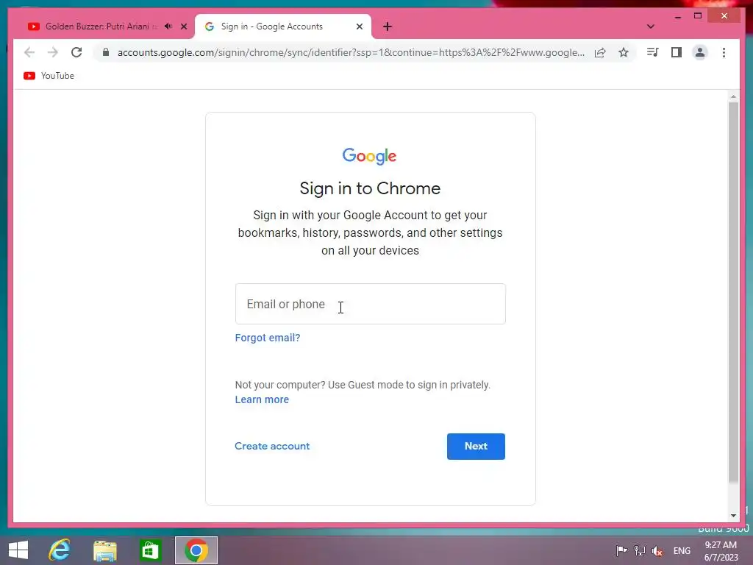Open the YouTube bookmark
Image resolution: width=753 pixels, height=565 pixels.
tap(49, 76)
